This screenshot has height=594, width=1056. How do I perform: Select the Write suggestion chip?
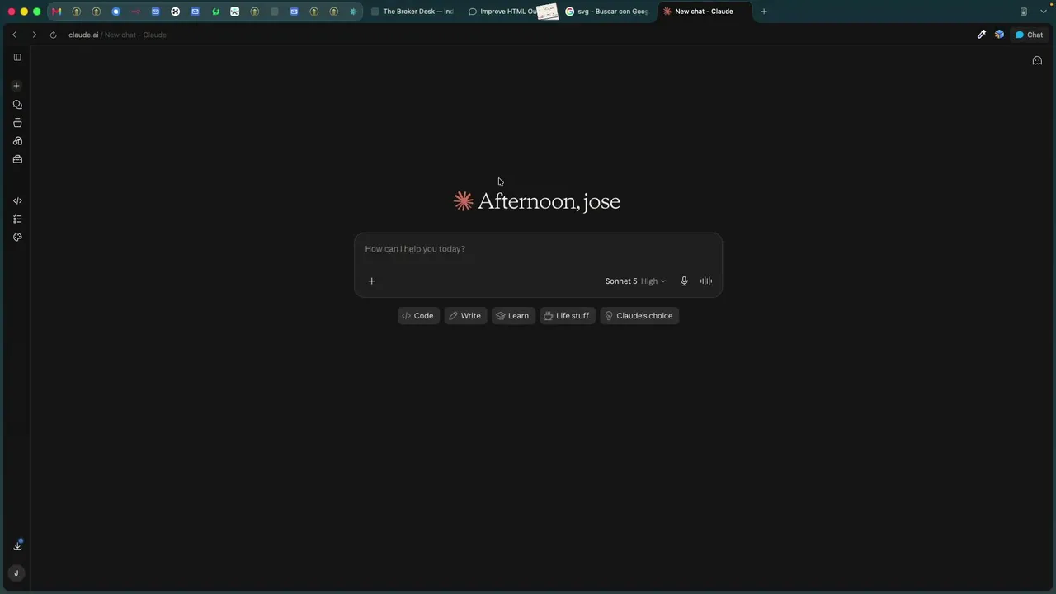(465, 316)
